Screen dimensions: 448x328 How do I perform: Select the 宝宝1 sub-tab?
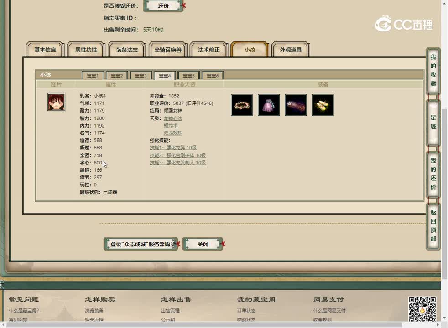pos(93,76)
